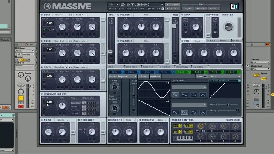
Task: Toggle Modulation OSC power button
Action: [x=42, y=94]
